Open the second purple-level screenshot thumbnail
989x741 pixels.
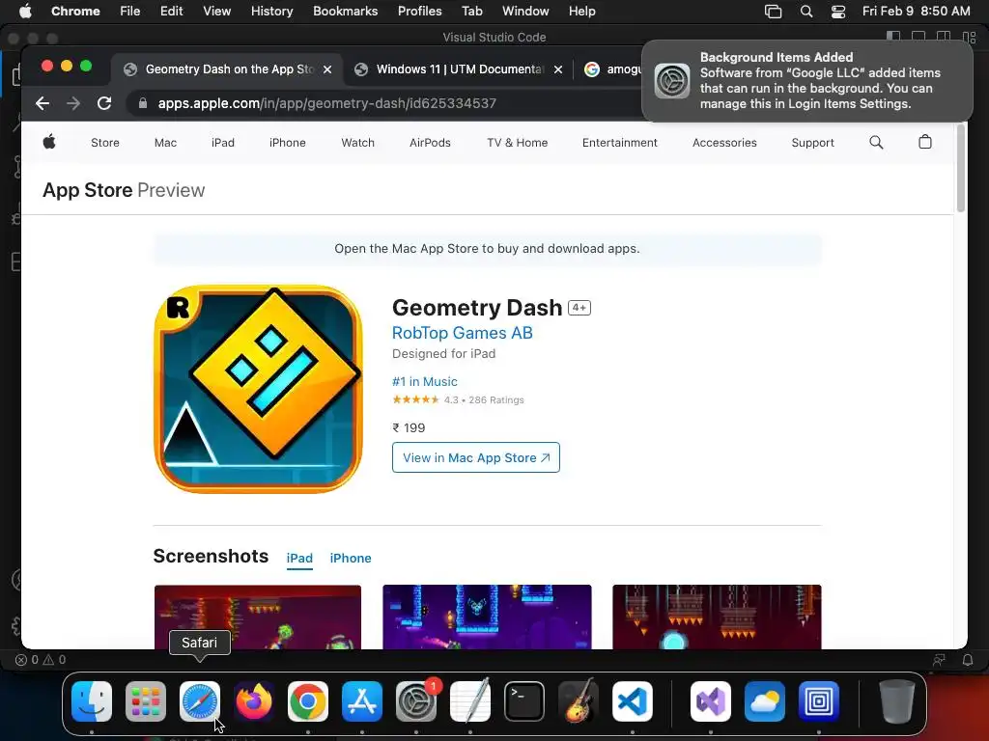pyautogui.click(x=487, y=617)
